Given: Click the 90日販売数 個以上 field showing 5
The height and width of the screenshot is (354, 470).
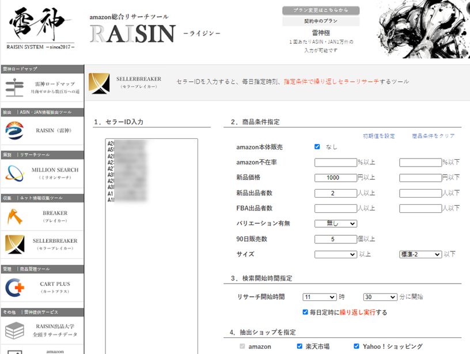Looking at the screenshot, I should point(336,239).
